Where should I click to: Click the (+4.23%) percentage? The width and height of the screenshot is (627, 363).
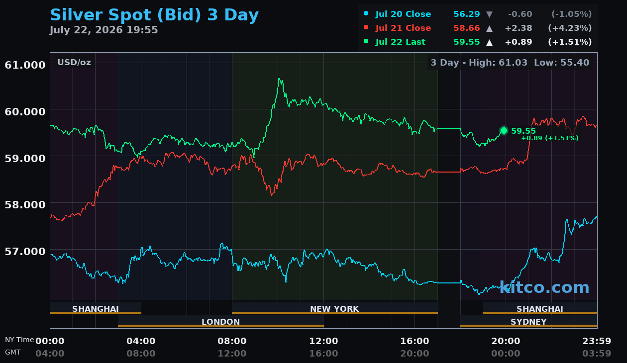pos(570,28)
